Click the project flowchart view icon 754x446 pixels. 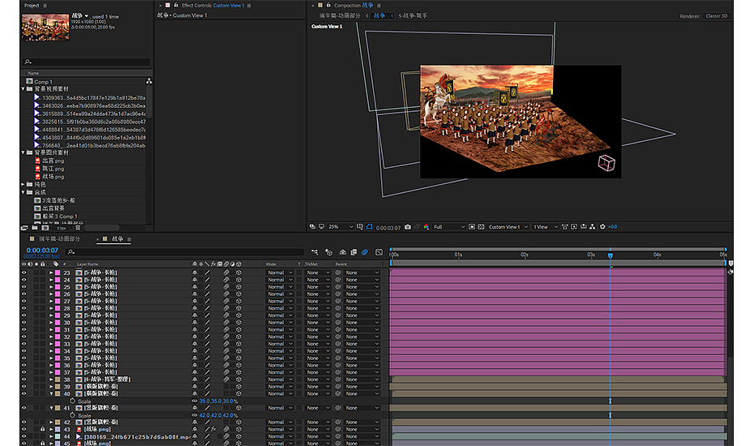(148, 81)
